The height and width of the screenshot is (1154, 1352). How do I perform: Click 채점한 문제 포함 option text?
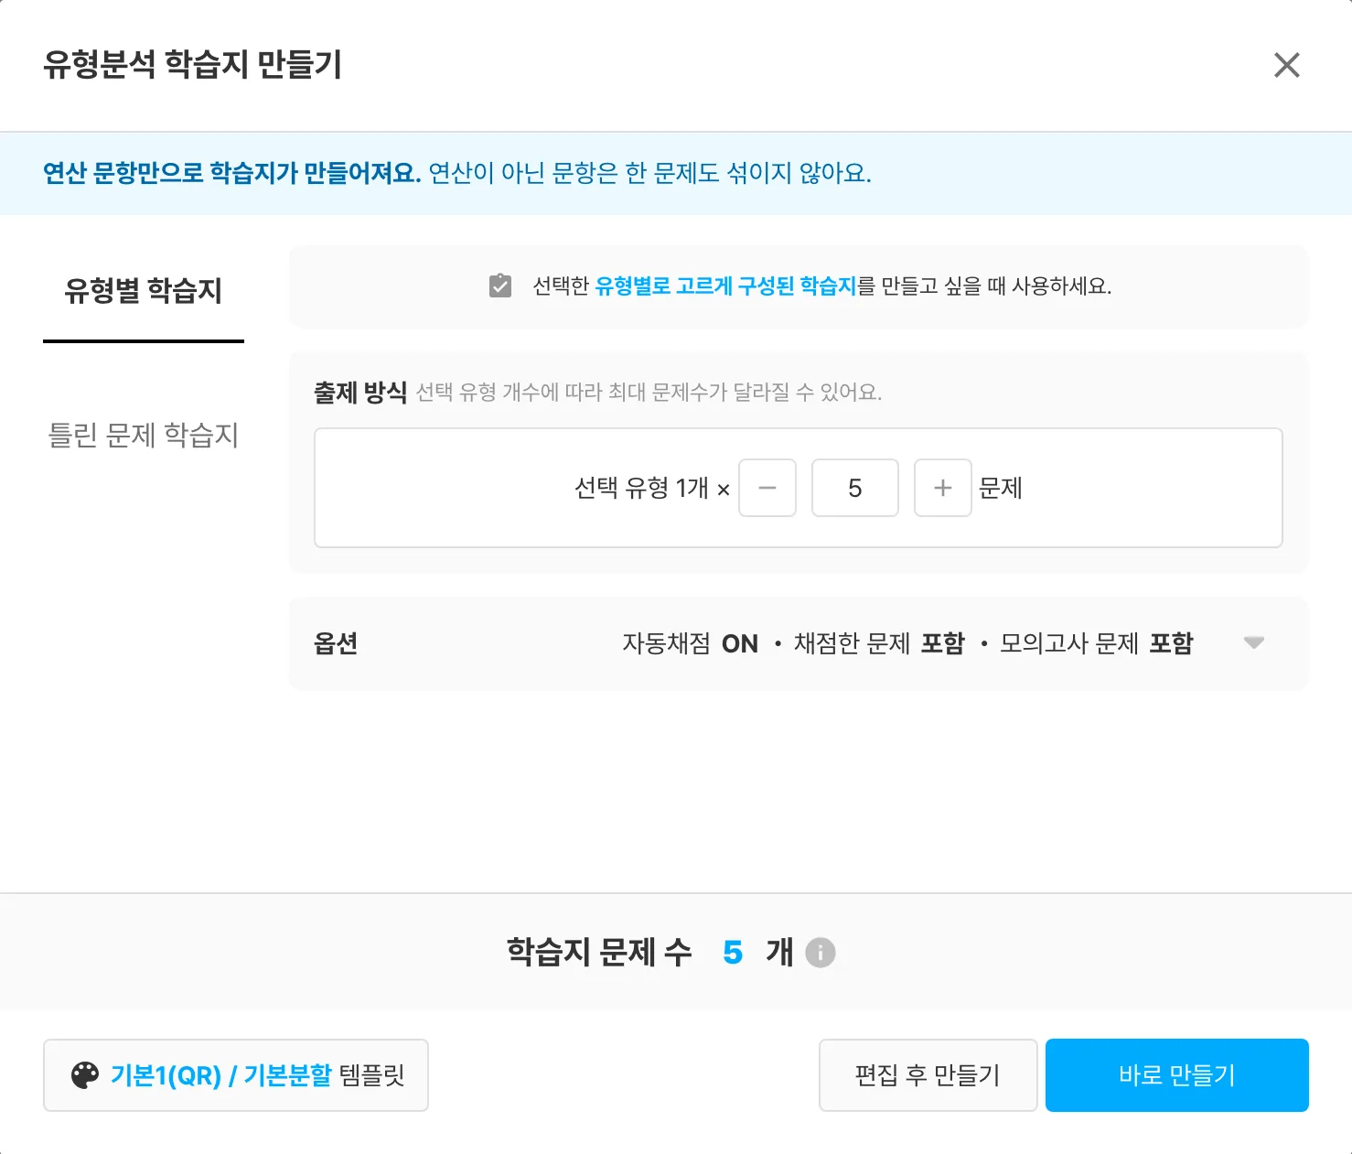coord(879,643)
